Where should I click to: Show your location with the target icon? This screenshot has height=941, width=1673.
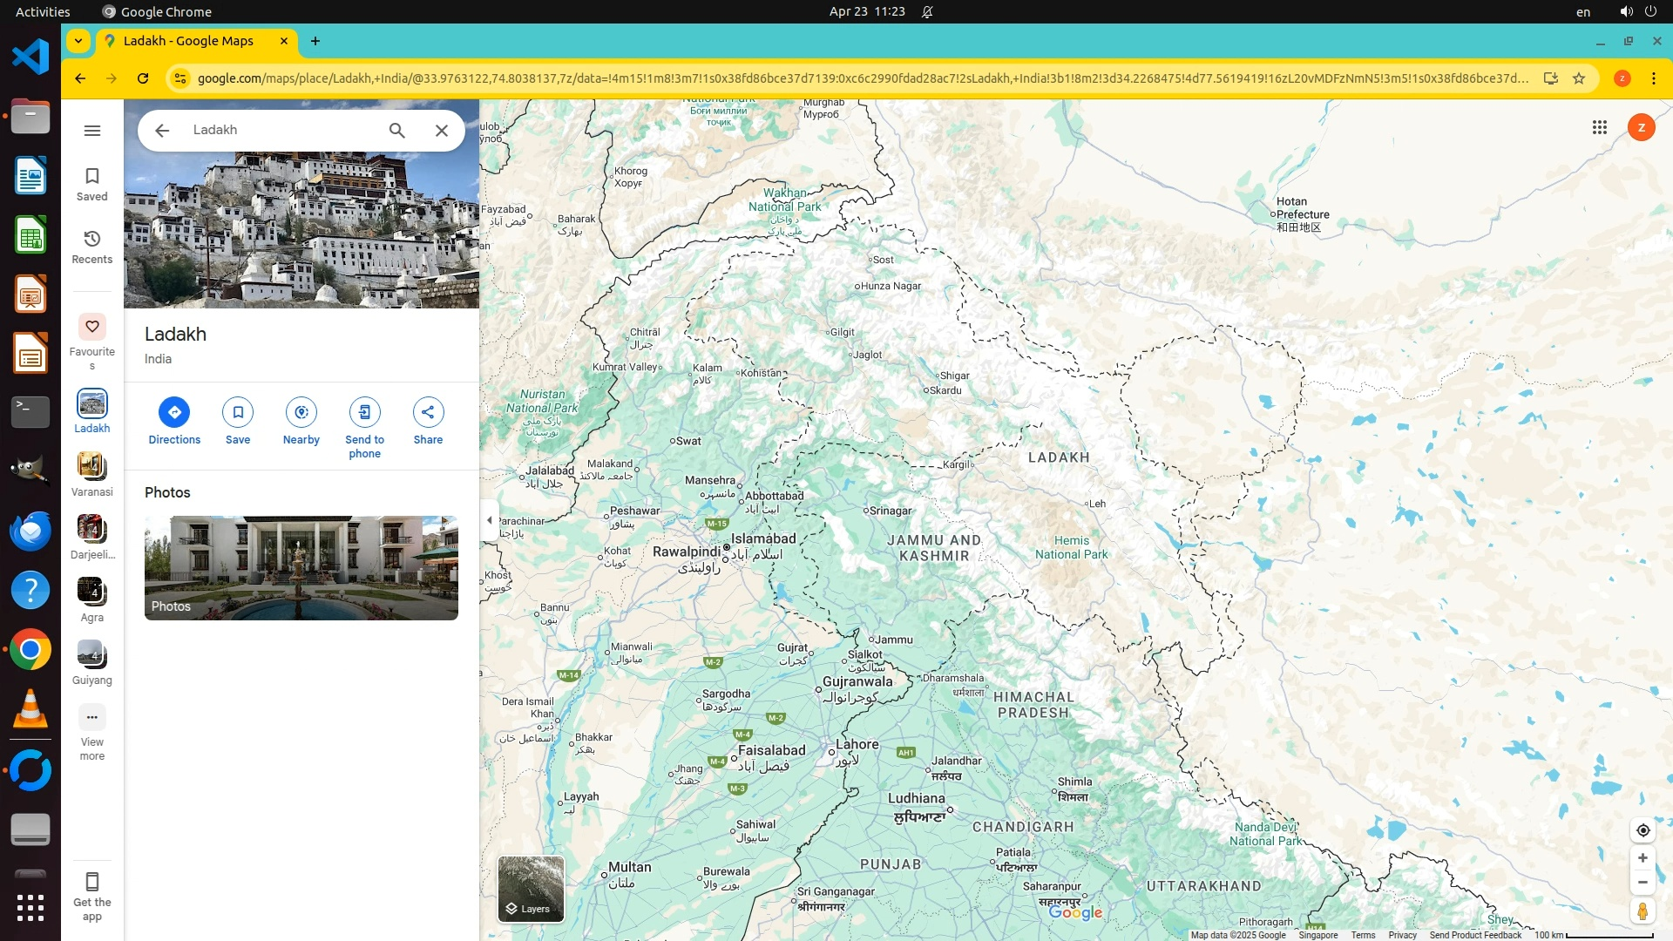(1643, 830)
